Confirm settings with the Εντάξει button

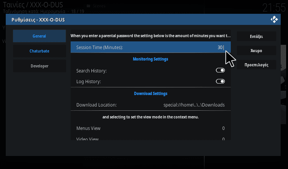point(257,36)
